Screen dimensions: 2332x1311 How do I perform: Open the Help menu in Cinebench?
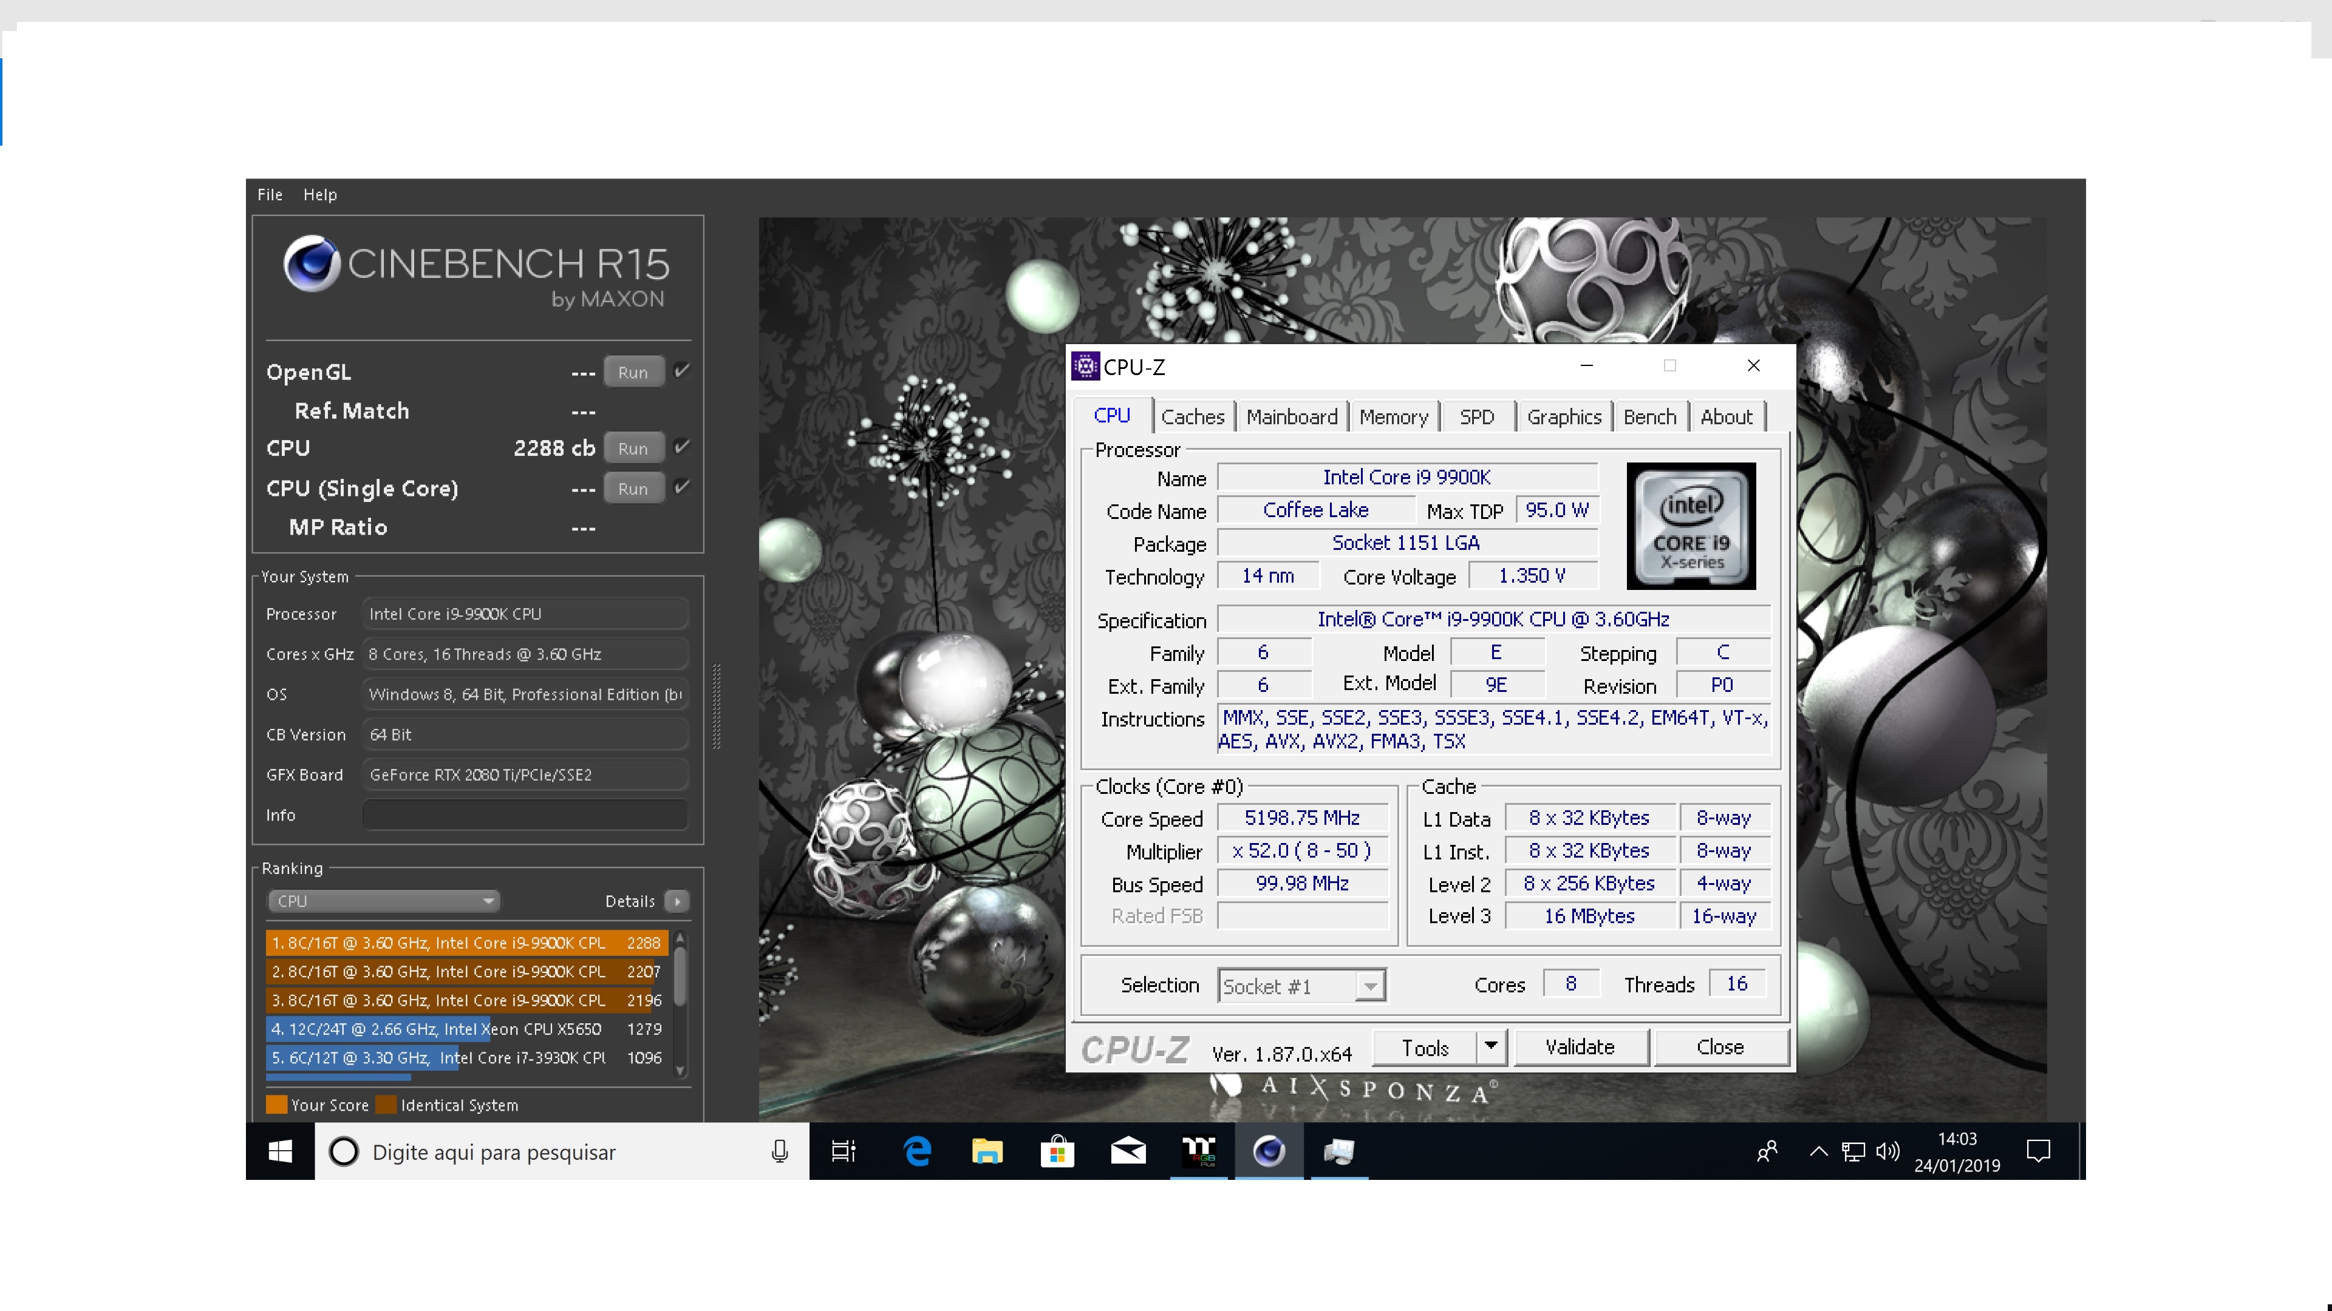[x=319, y=194]
